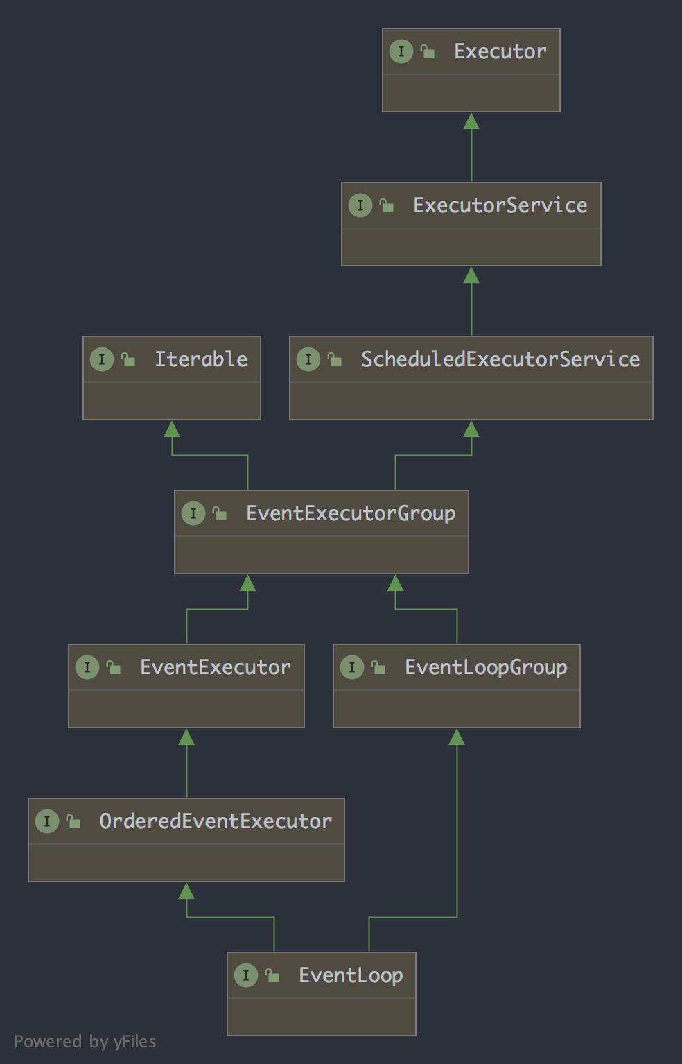Click the interface icon on the EventLoop node
This screenshot has width=682, height=1064.
click(x=246, y=975)
